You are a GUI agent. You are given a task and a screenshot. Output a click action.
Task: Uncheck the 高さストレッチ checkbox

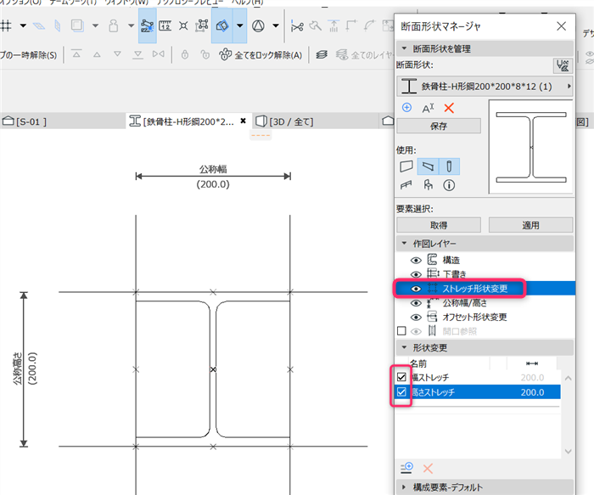[401, 392]
